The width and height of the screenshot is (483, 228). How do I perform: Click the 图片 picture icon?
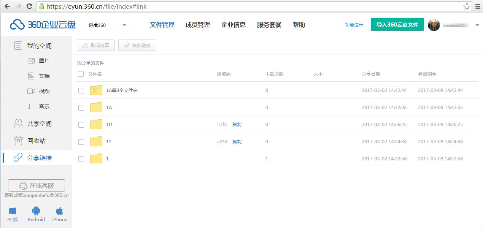[31, 61]
